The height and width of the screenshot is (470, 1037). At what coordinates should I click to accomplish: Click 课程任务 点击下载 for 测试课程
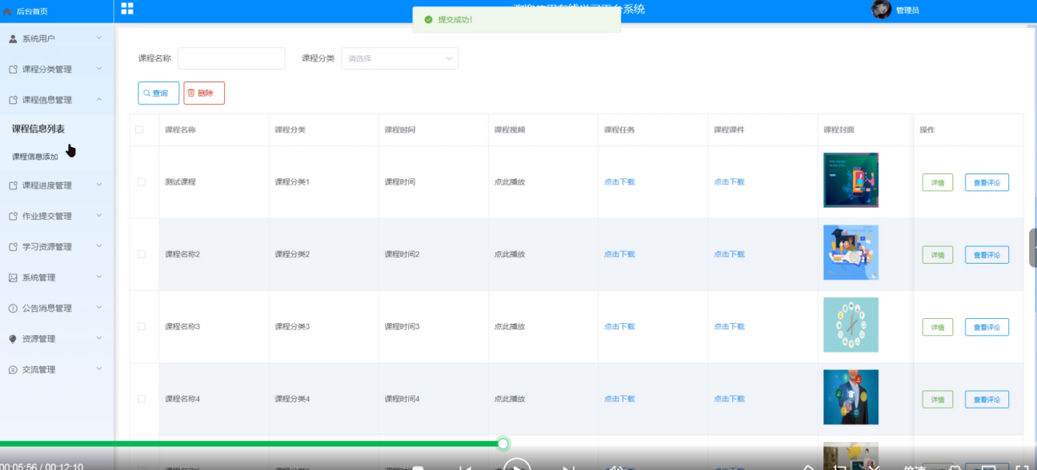coord(619,182)
